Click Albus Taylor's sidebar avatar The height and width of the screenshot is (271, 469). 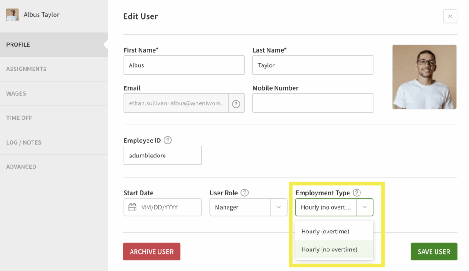tap(12, 15)
